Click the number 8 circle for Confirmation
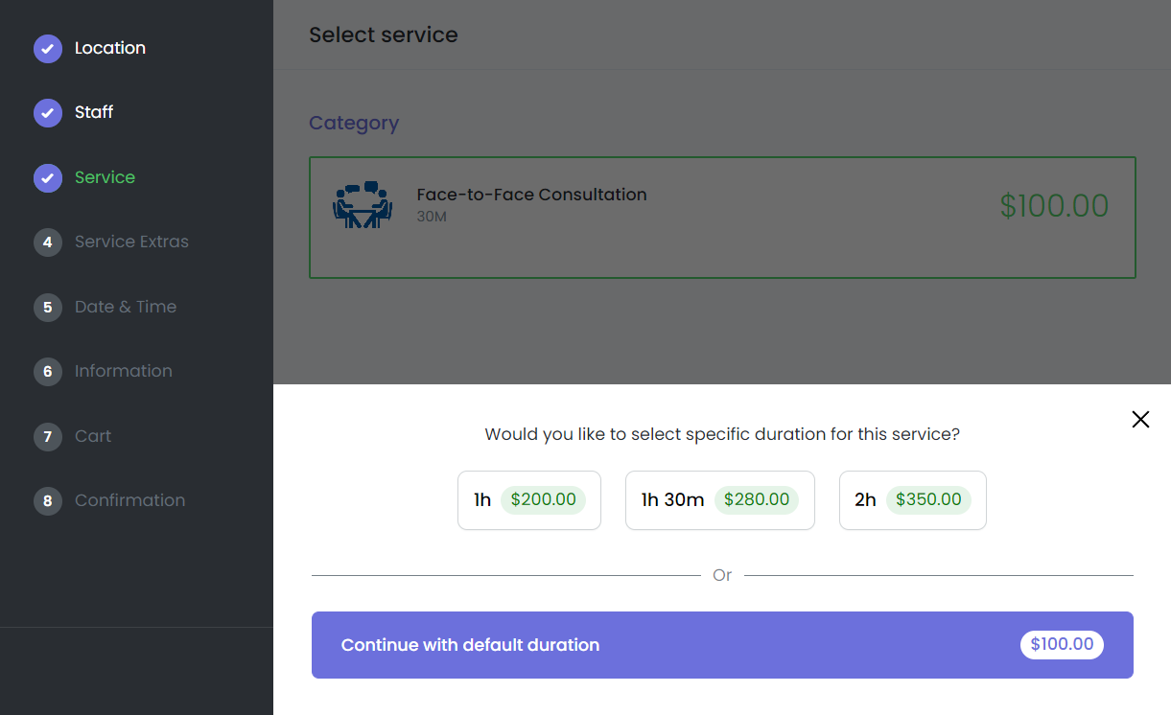The width and height of the screenshot is (1171, 715). coord(47,500)
